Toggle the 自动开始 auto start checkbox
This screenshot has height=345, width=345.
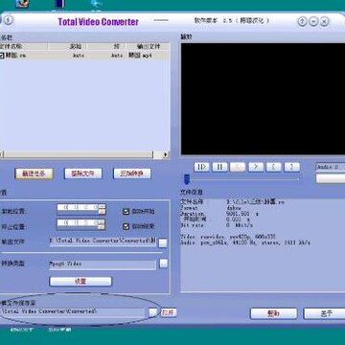click(126, 212)
